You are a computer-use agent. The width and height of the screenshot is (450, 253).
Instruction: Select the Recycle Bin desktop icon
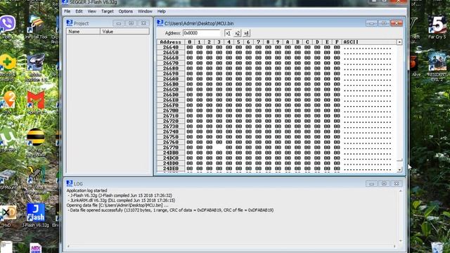click(437, 247)
